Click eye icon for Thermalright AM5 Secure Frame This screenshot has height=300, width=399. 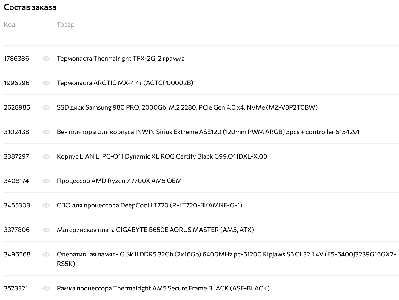[x=46, y=288]
